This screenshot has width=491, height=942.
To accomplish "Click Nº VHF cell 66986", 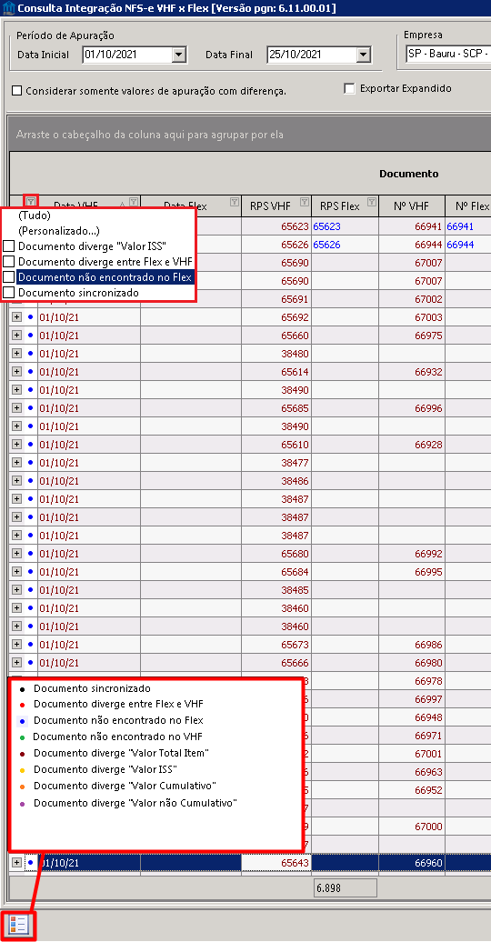I will tap(412, 645).
